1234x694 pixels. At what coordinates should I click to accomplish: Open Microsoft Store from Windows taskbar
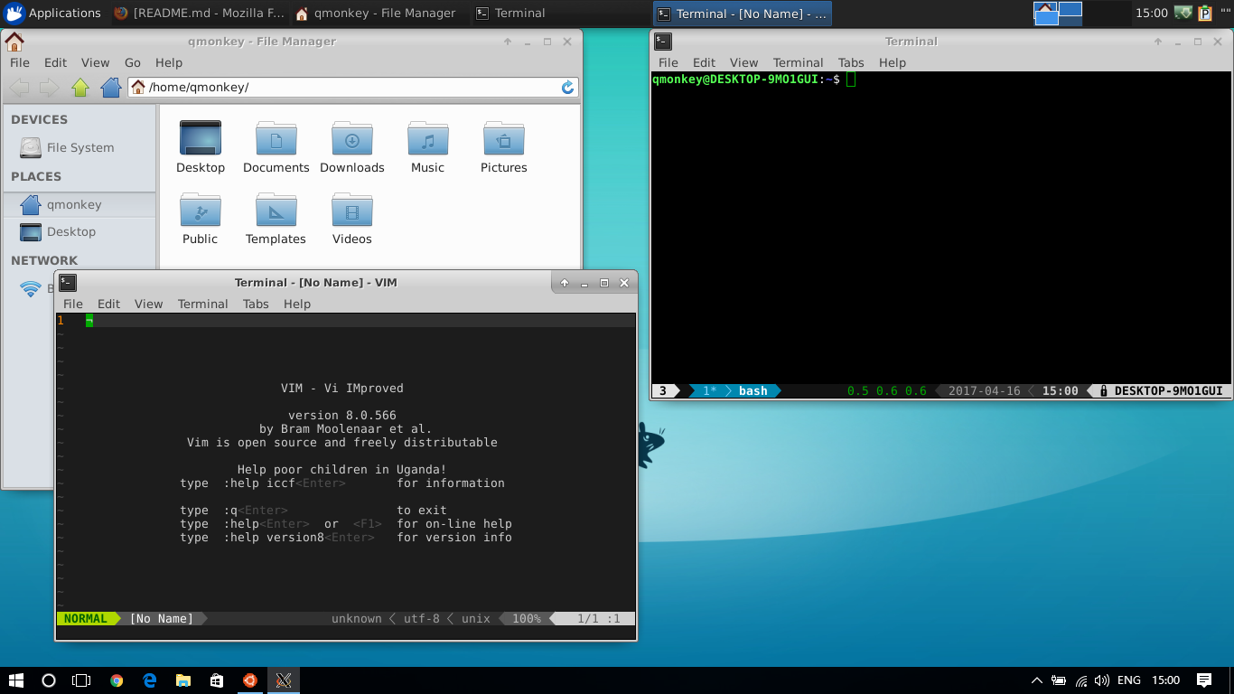point(217,680)
